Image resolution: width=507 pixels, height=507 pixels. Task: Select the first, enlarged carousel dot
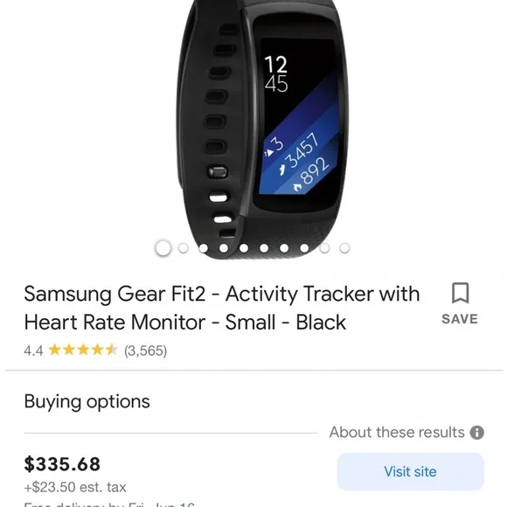point(163,248)
